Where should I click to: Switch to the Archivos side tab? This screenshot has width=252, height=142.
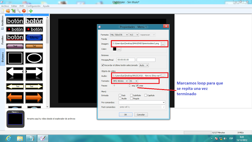coord(3,22)
